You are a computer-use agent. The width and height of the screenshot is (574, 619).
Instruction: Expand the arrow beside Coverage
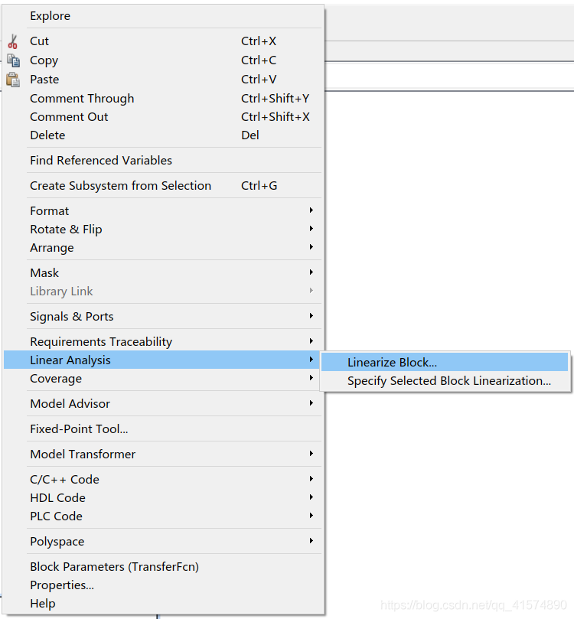point(311,378)
